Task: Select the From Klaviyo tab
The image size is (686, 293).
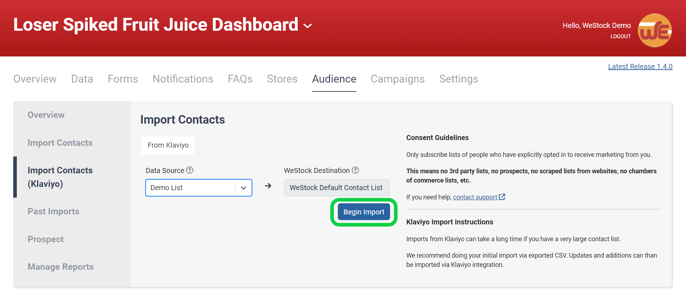Action: (168, 145)
